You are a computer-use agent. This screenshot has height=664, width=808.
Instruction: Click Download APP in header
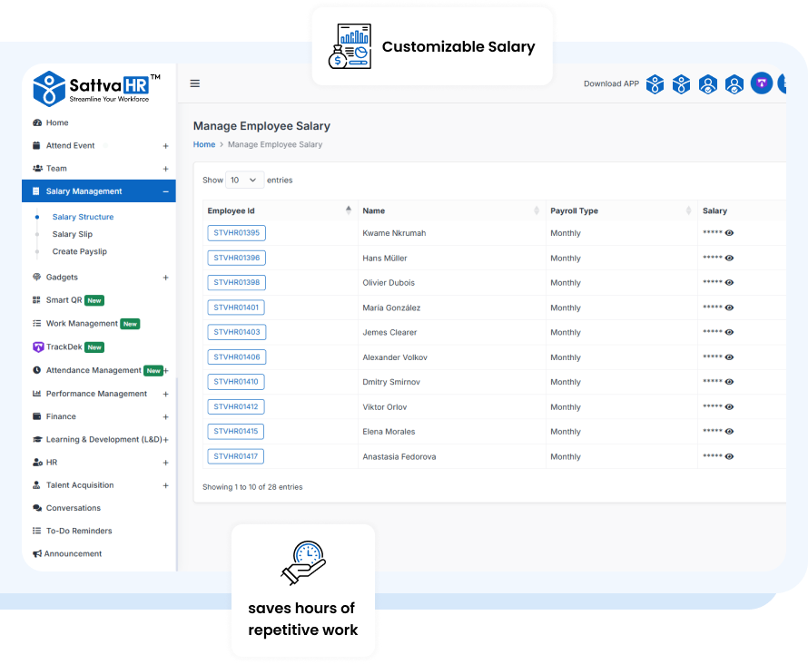coord(611,83)
